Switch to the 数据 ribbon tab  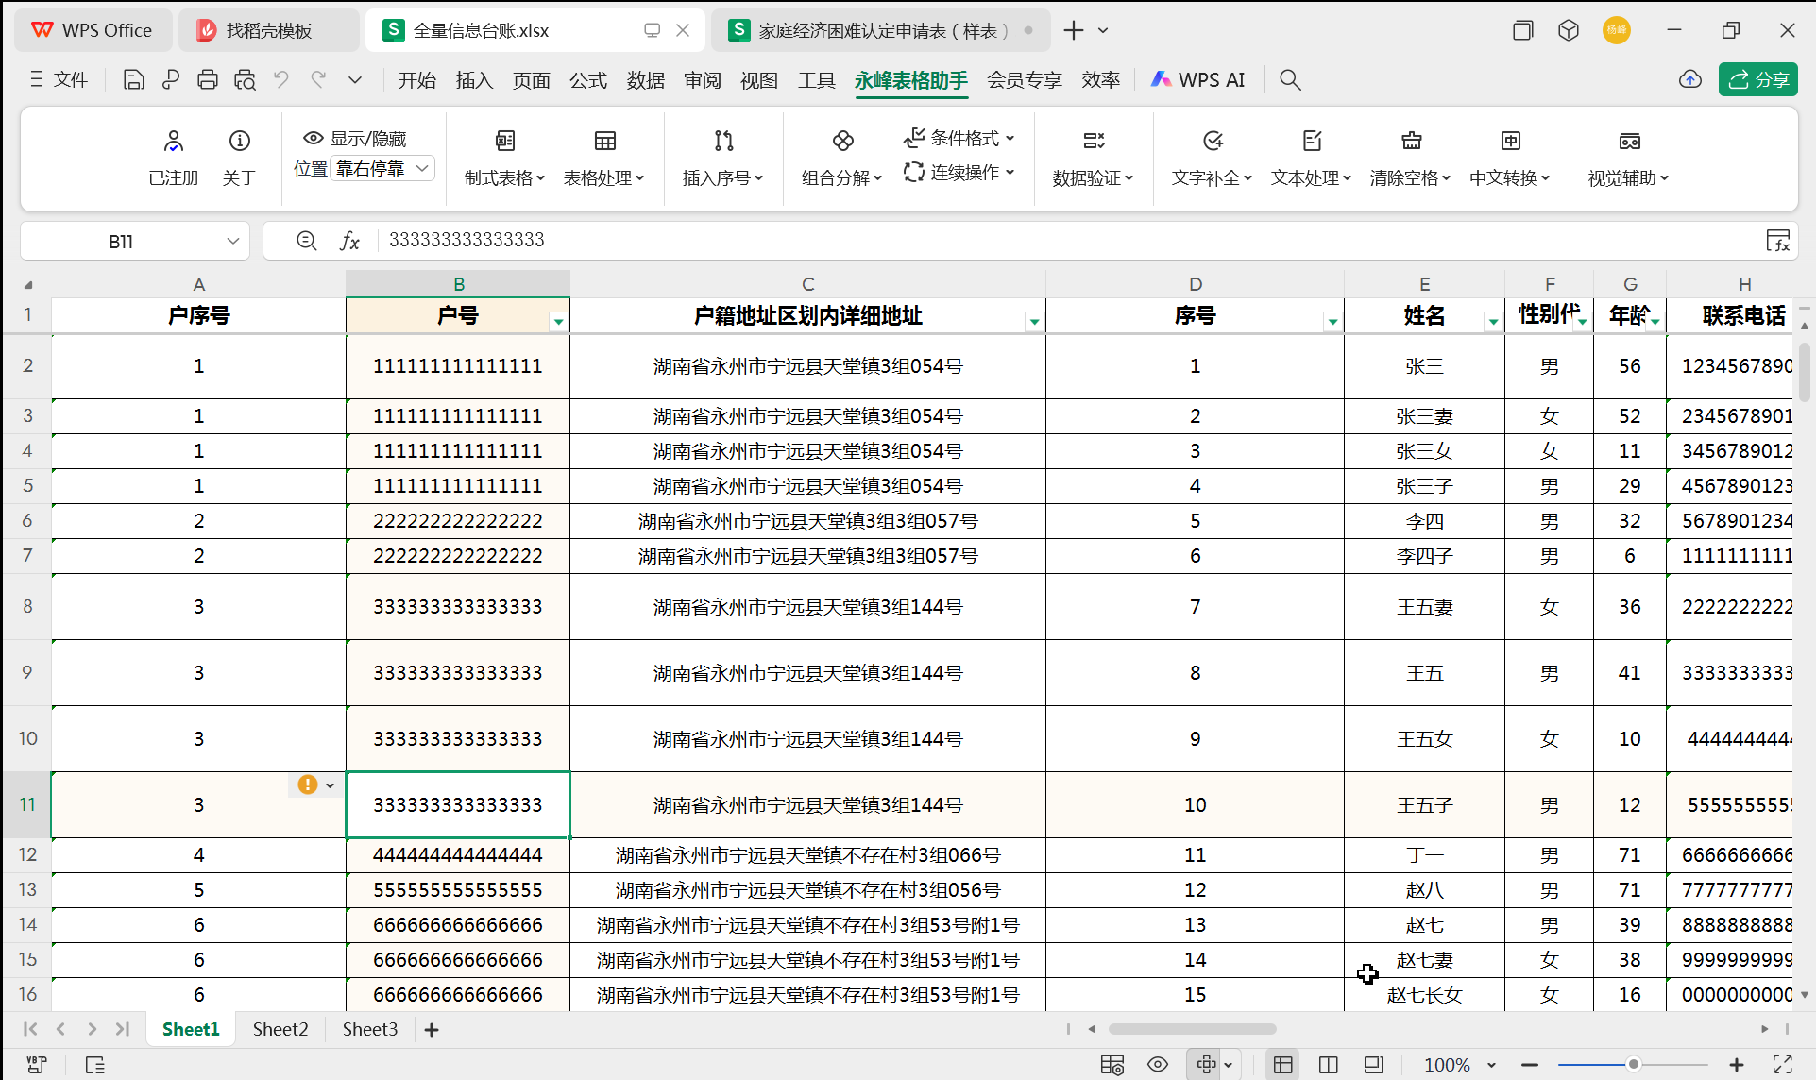pos(645,80)
